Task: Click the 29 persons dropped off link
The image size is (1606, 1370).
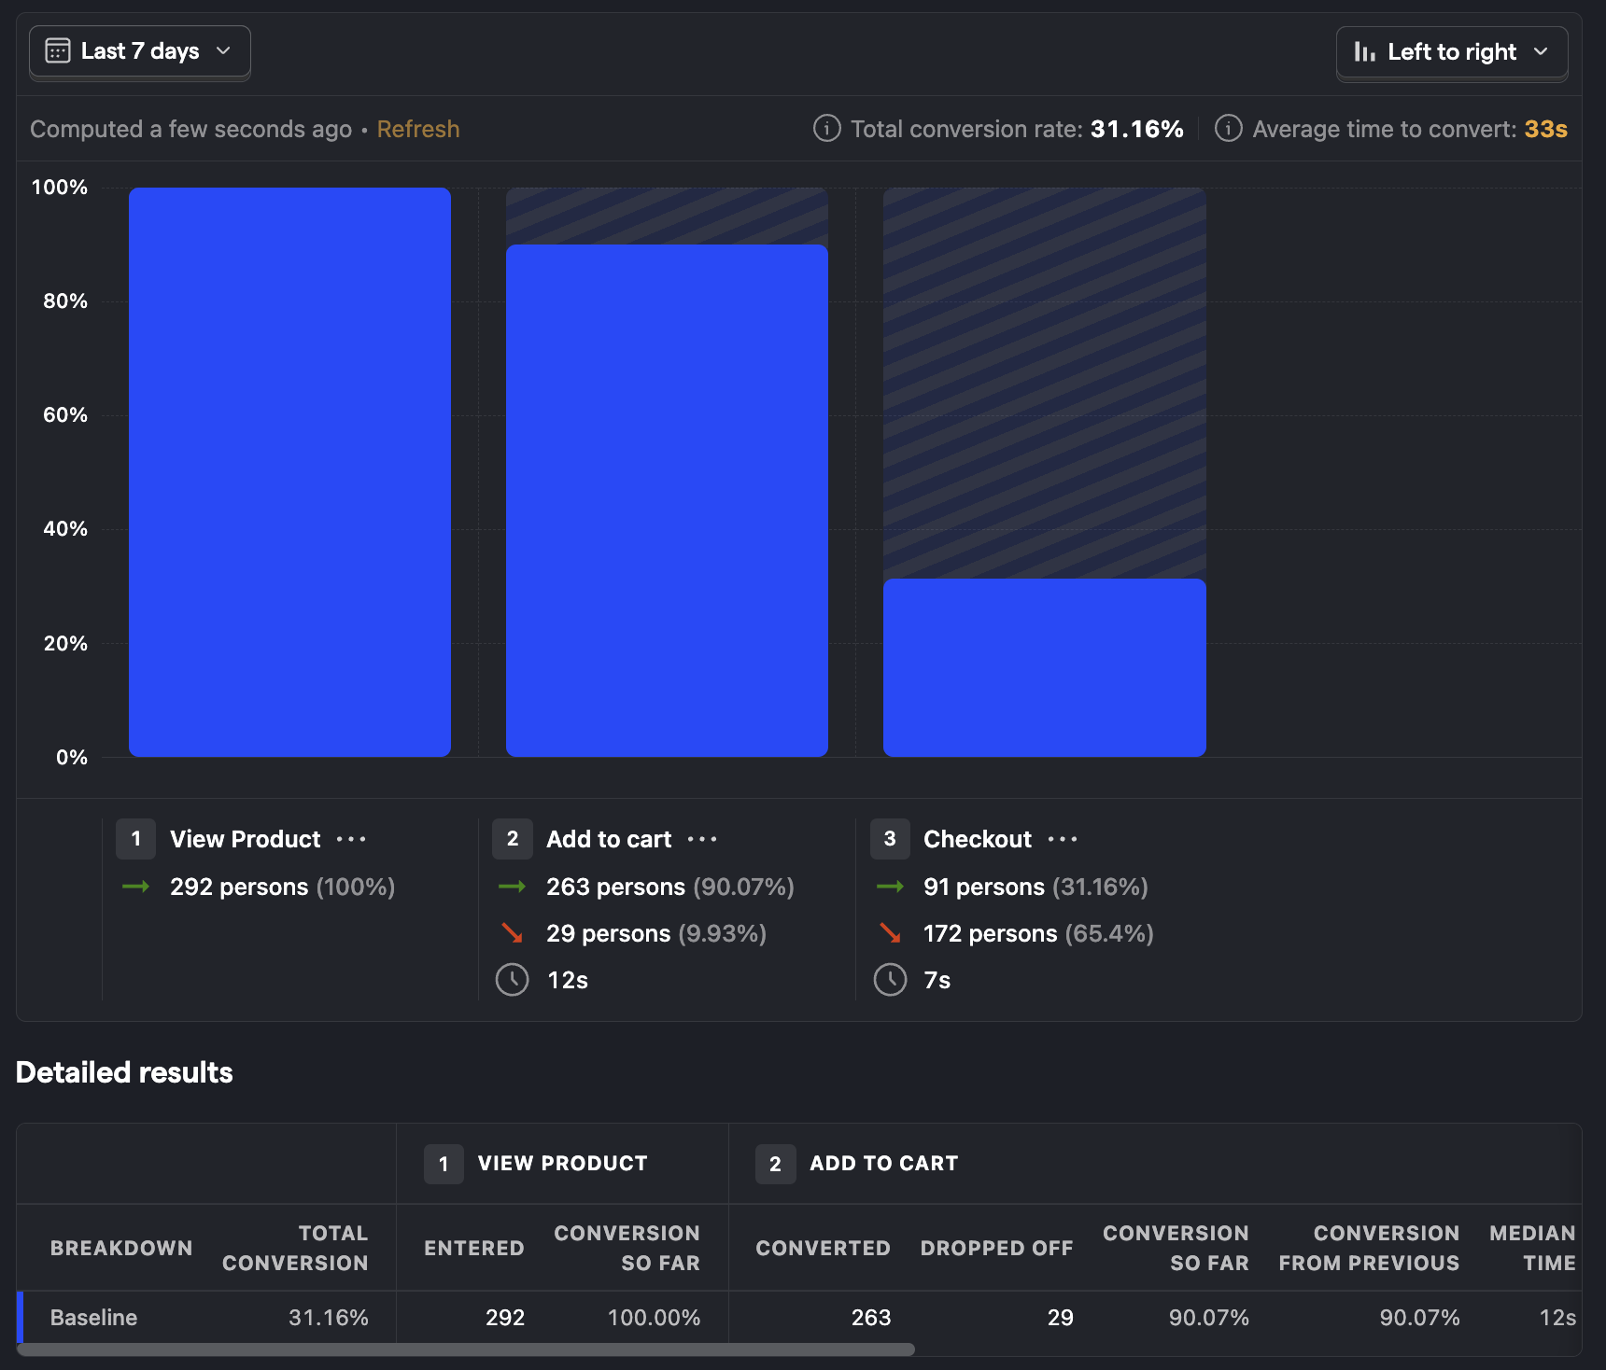Action: 608,933
